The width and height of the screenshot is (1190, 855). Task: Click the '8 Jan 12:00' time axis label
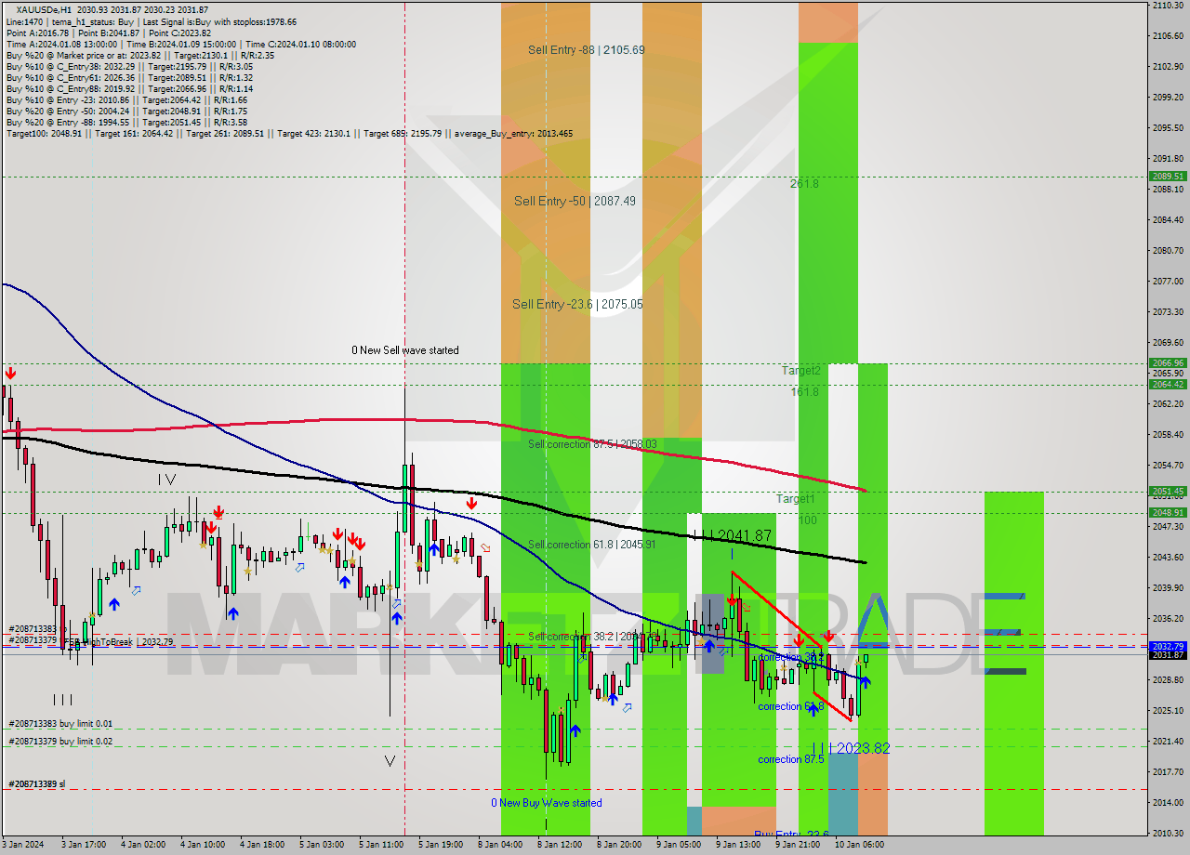(560, 845)
